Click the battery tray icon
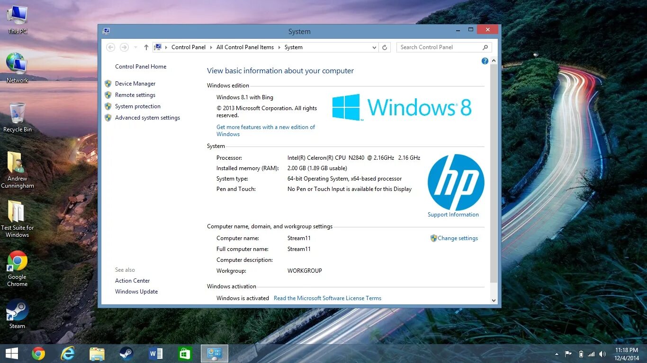This screenshot has height=363, width=647. pos(581,354)
